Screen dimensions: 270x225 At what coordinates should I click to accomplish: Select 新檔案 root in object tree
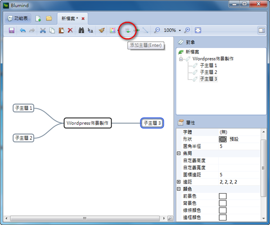coord(192,52)
